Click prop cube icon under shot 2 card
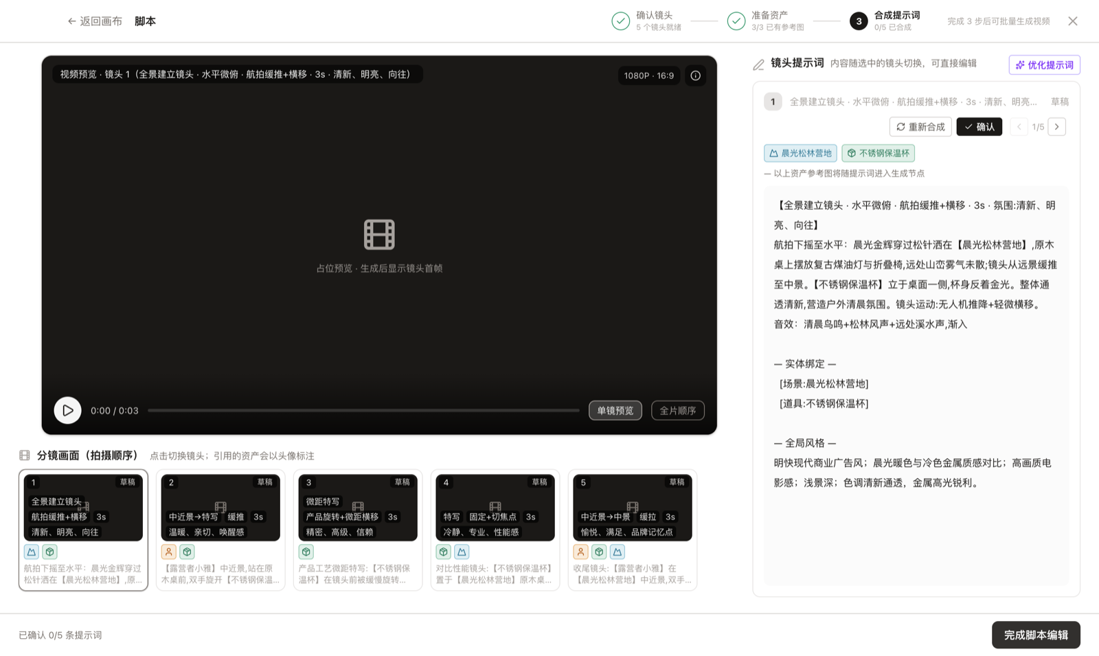1099x656 pixels. click(x=188, y=552)
